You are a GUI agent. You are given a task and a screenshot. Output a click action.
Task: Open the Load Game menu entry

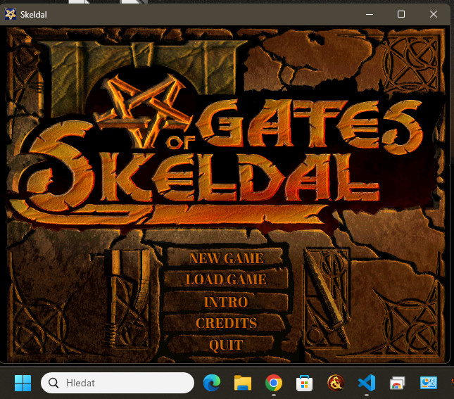(226, 279)
